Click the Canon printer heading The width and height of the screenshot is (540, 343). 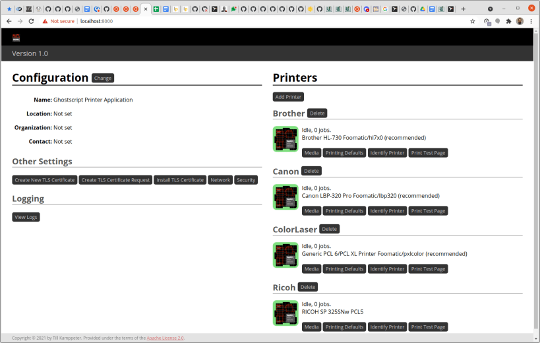coord(285,171)
